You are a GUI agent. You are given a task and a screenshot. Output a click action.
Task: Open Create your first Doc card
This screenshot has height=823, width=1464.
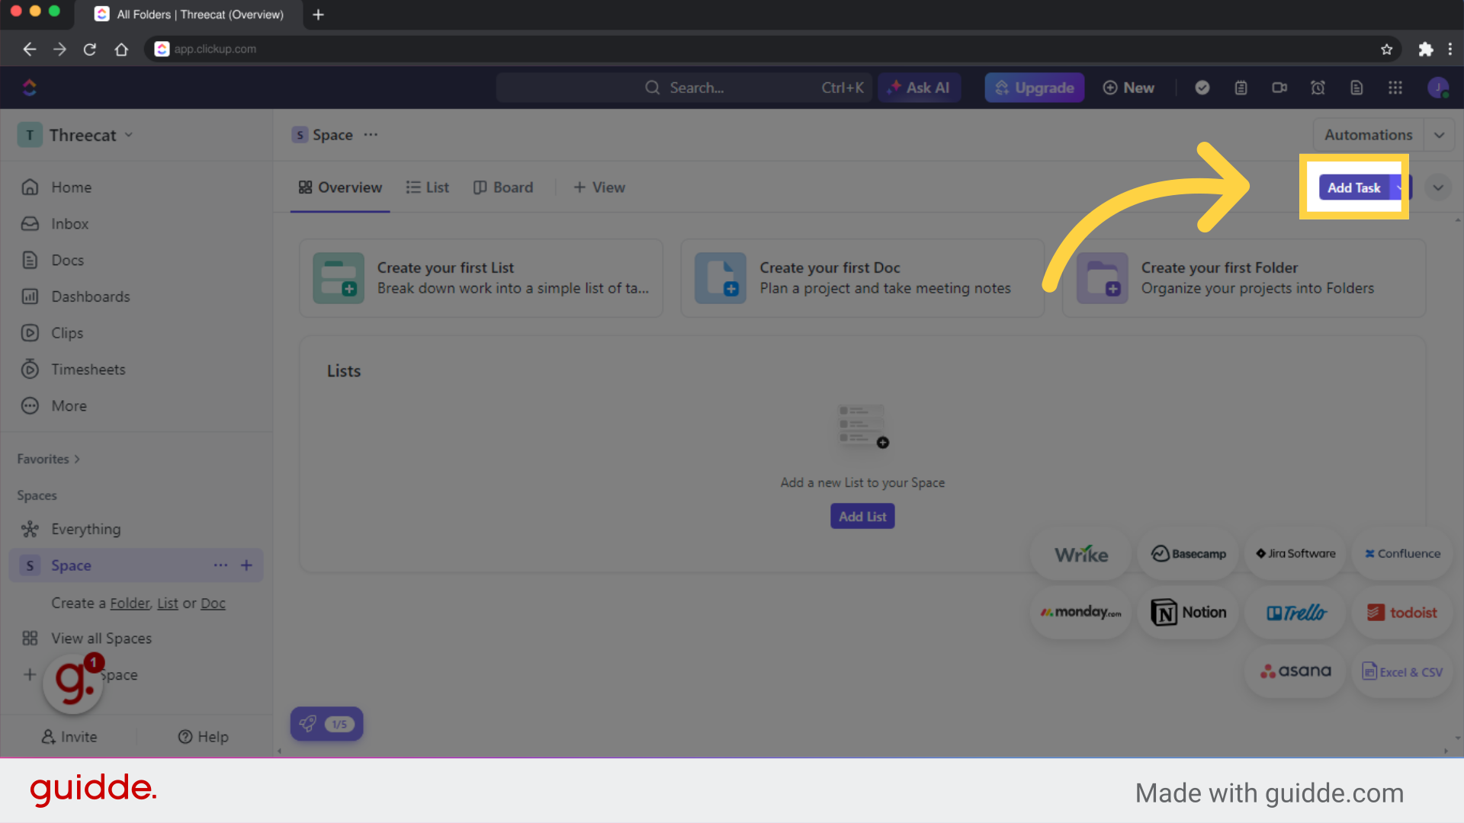coord(862,278)
